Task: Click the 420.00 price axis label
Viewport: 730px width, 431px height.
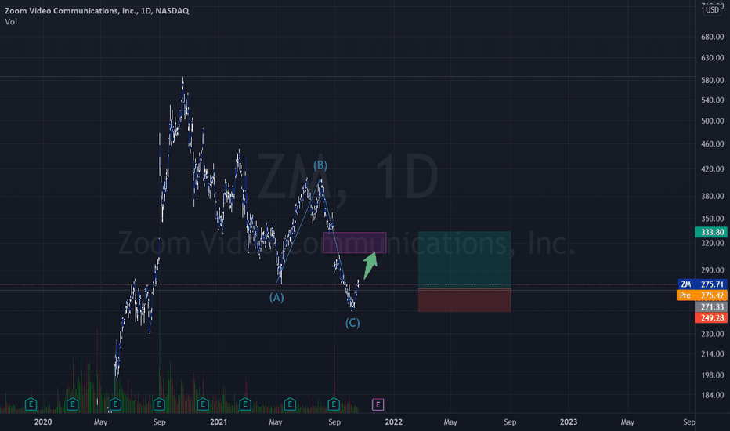Action: point(712,168)
